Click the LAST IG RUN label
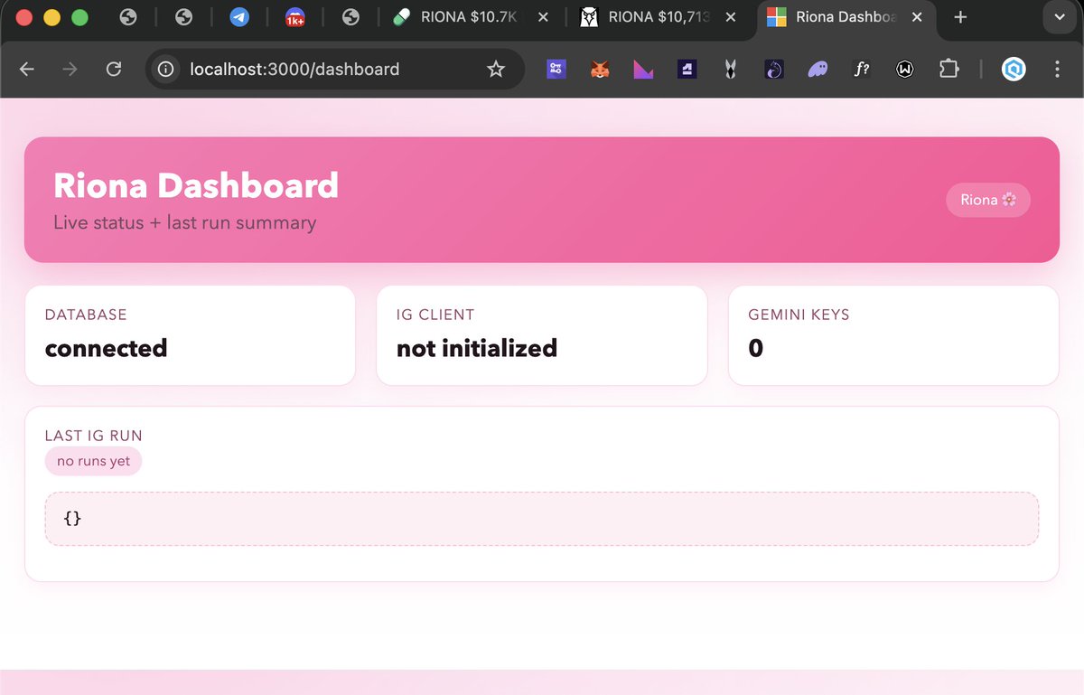The image size is (1084, 695). click(94, 436)
